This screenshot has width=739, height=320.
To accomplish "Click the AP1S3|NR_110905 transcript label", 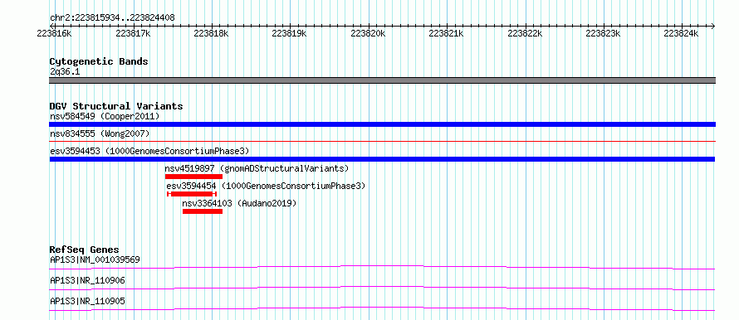I will pos(87,301).
